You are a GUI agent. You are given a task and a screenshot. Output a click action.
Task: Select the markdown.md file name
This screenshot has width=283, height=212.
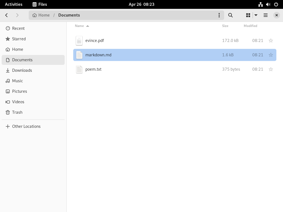point(98,55)
